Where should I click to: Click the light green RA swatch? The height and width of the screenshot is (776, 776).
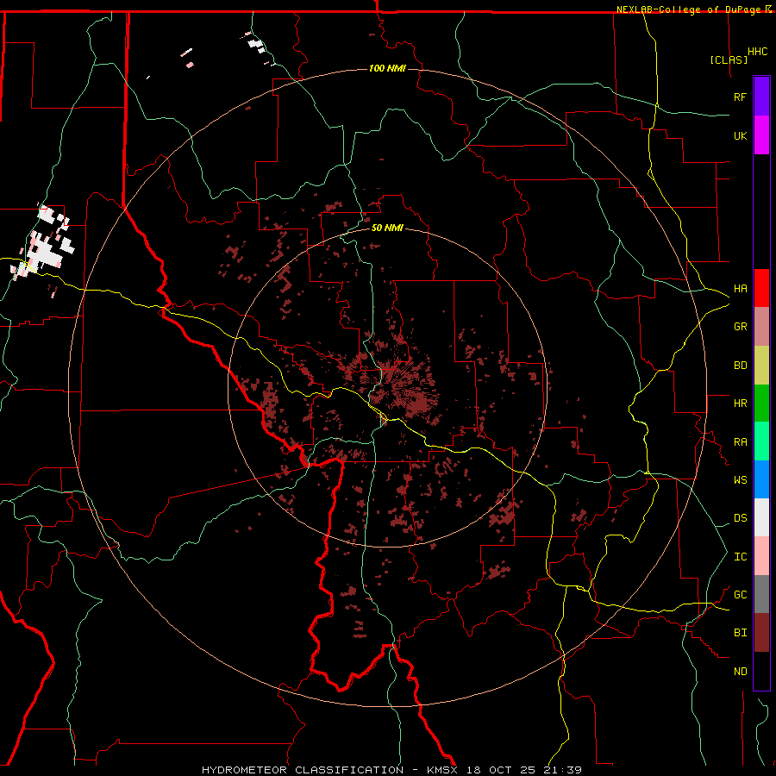pyautogui.click(x=761, y=441)
